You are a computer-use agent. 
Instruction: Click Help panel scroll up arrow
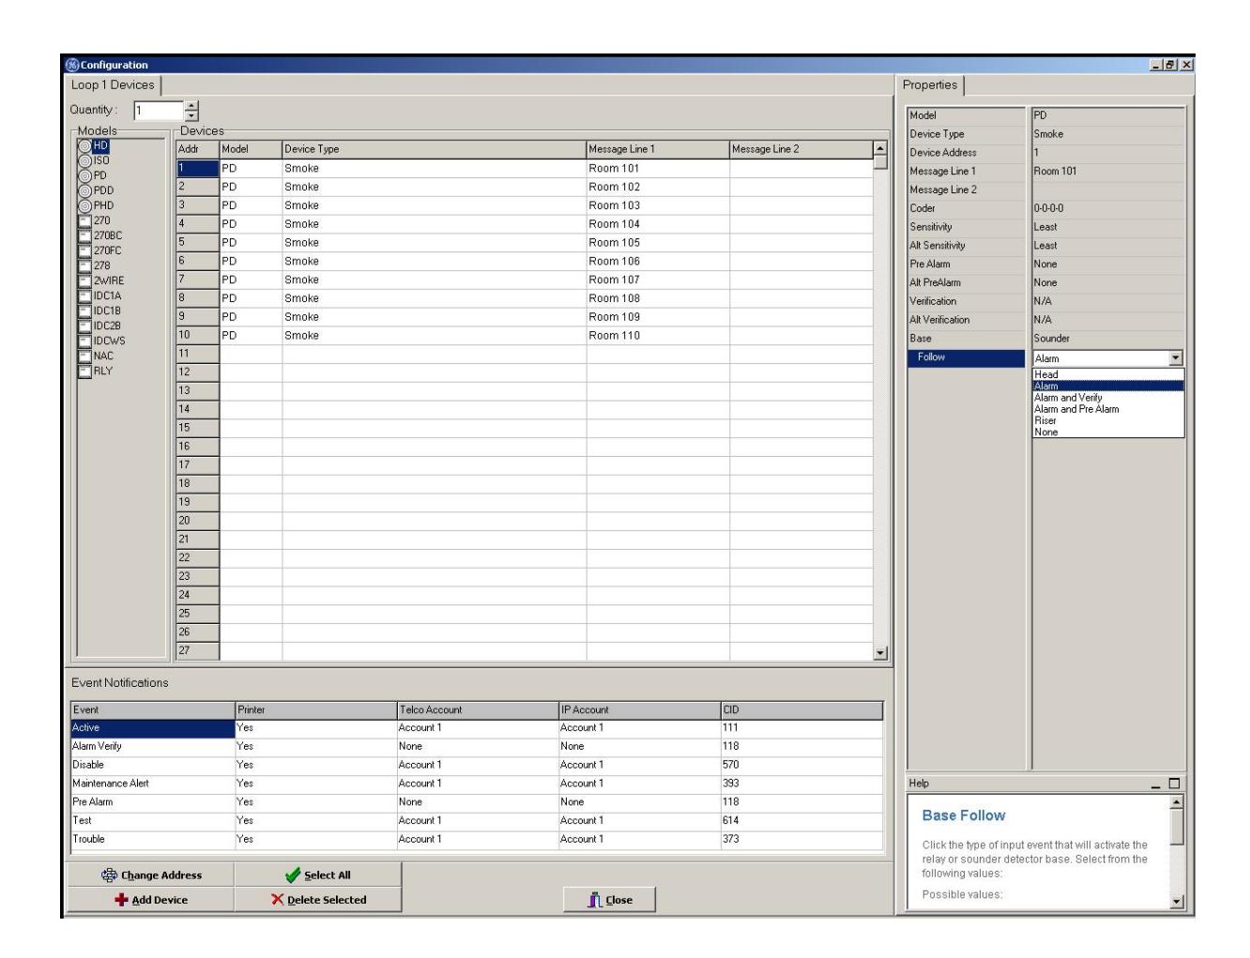coord(1177,802)
